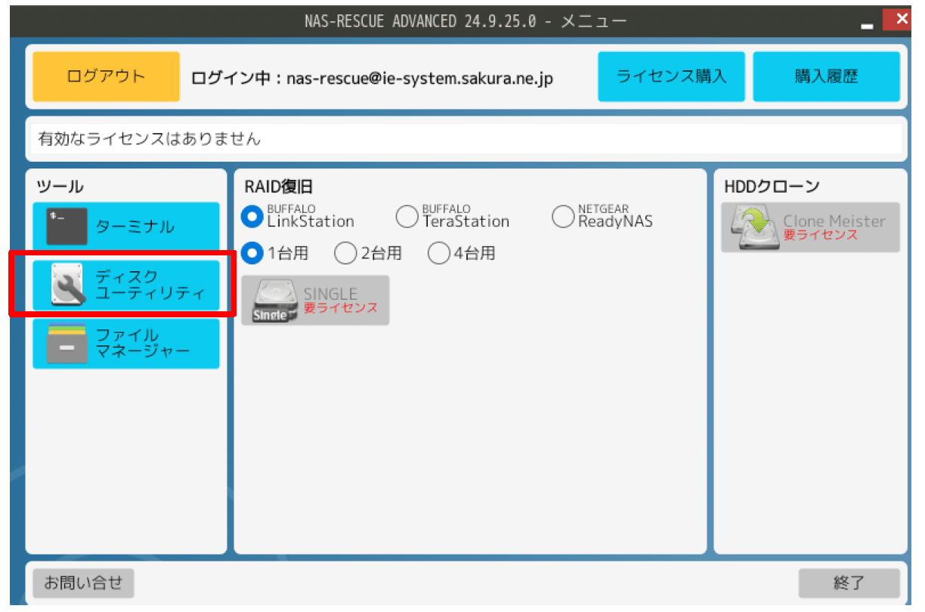925x612 pixels.
Task: Open the ライセンス購入 page
Action: click(x=671, y=76)
